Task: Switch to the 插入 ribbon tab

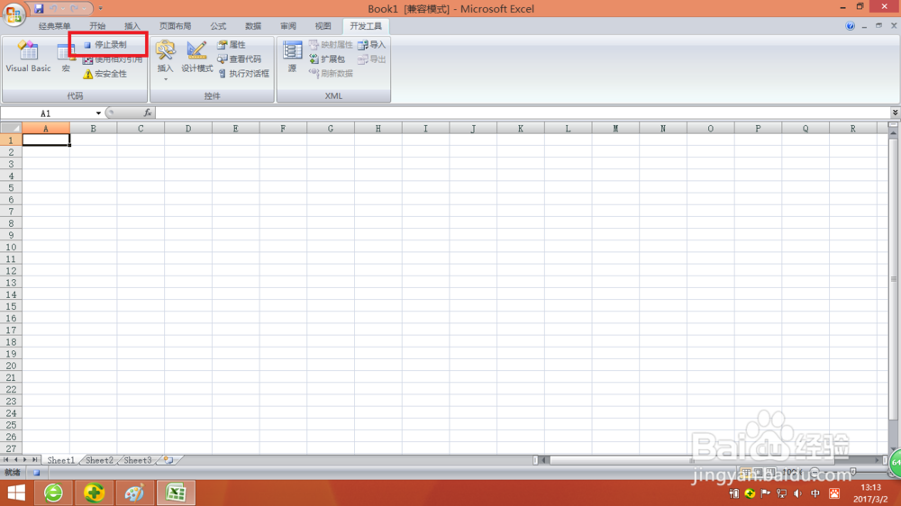Action: pos(132,26)
